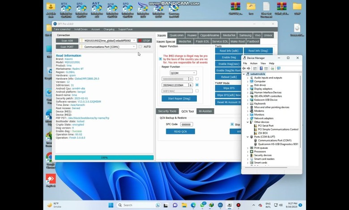Click Device Manager properties toolbar icon
Image resolution: width=349 pixels, height=210 pixels.
[x=266, y=68]
